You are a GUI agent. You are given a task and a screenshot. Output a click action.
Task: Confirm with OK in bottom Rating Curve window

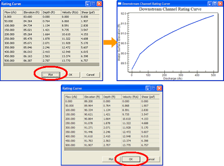point(131,159)
